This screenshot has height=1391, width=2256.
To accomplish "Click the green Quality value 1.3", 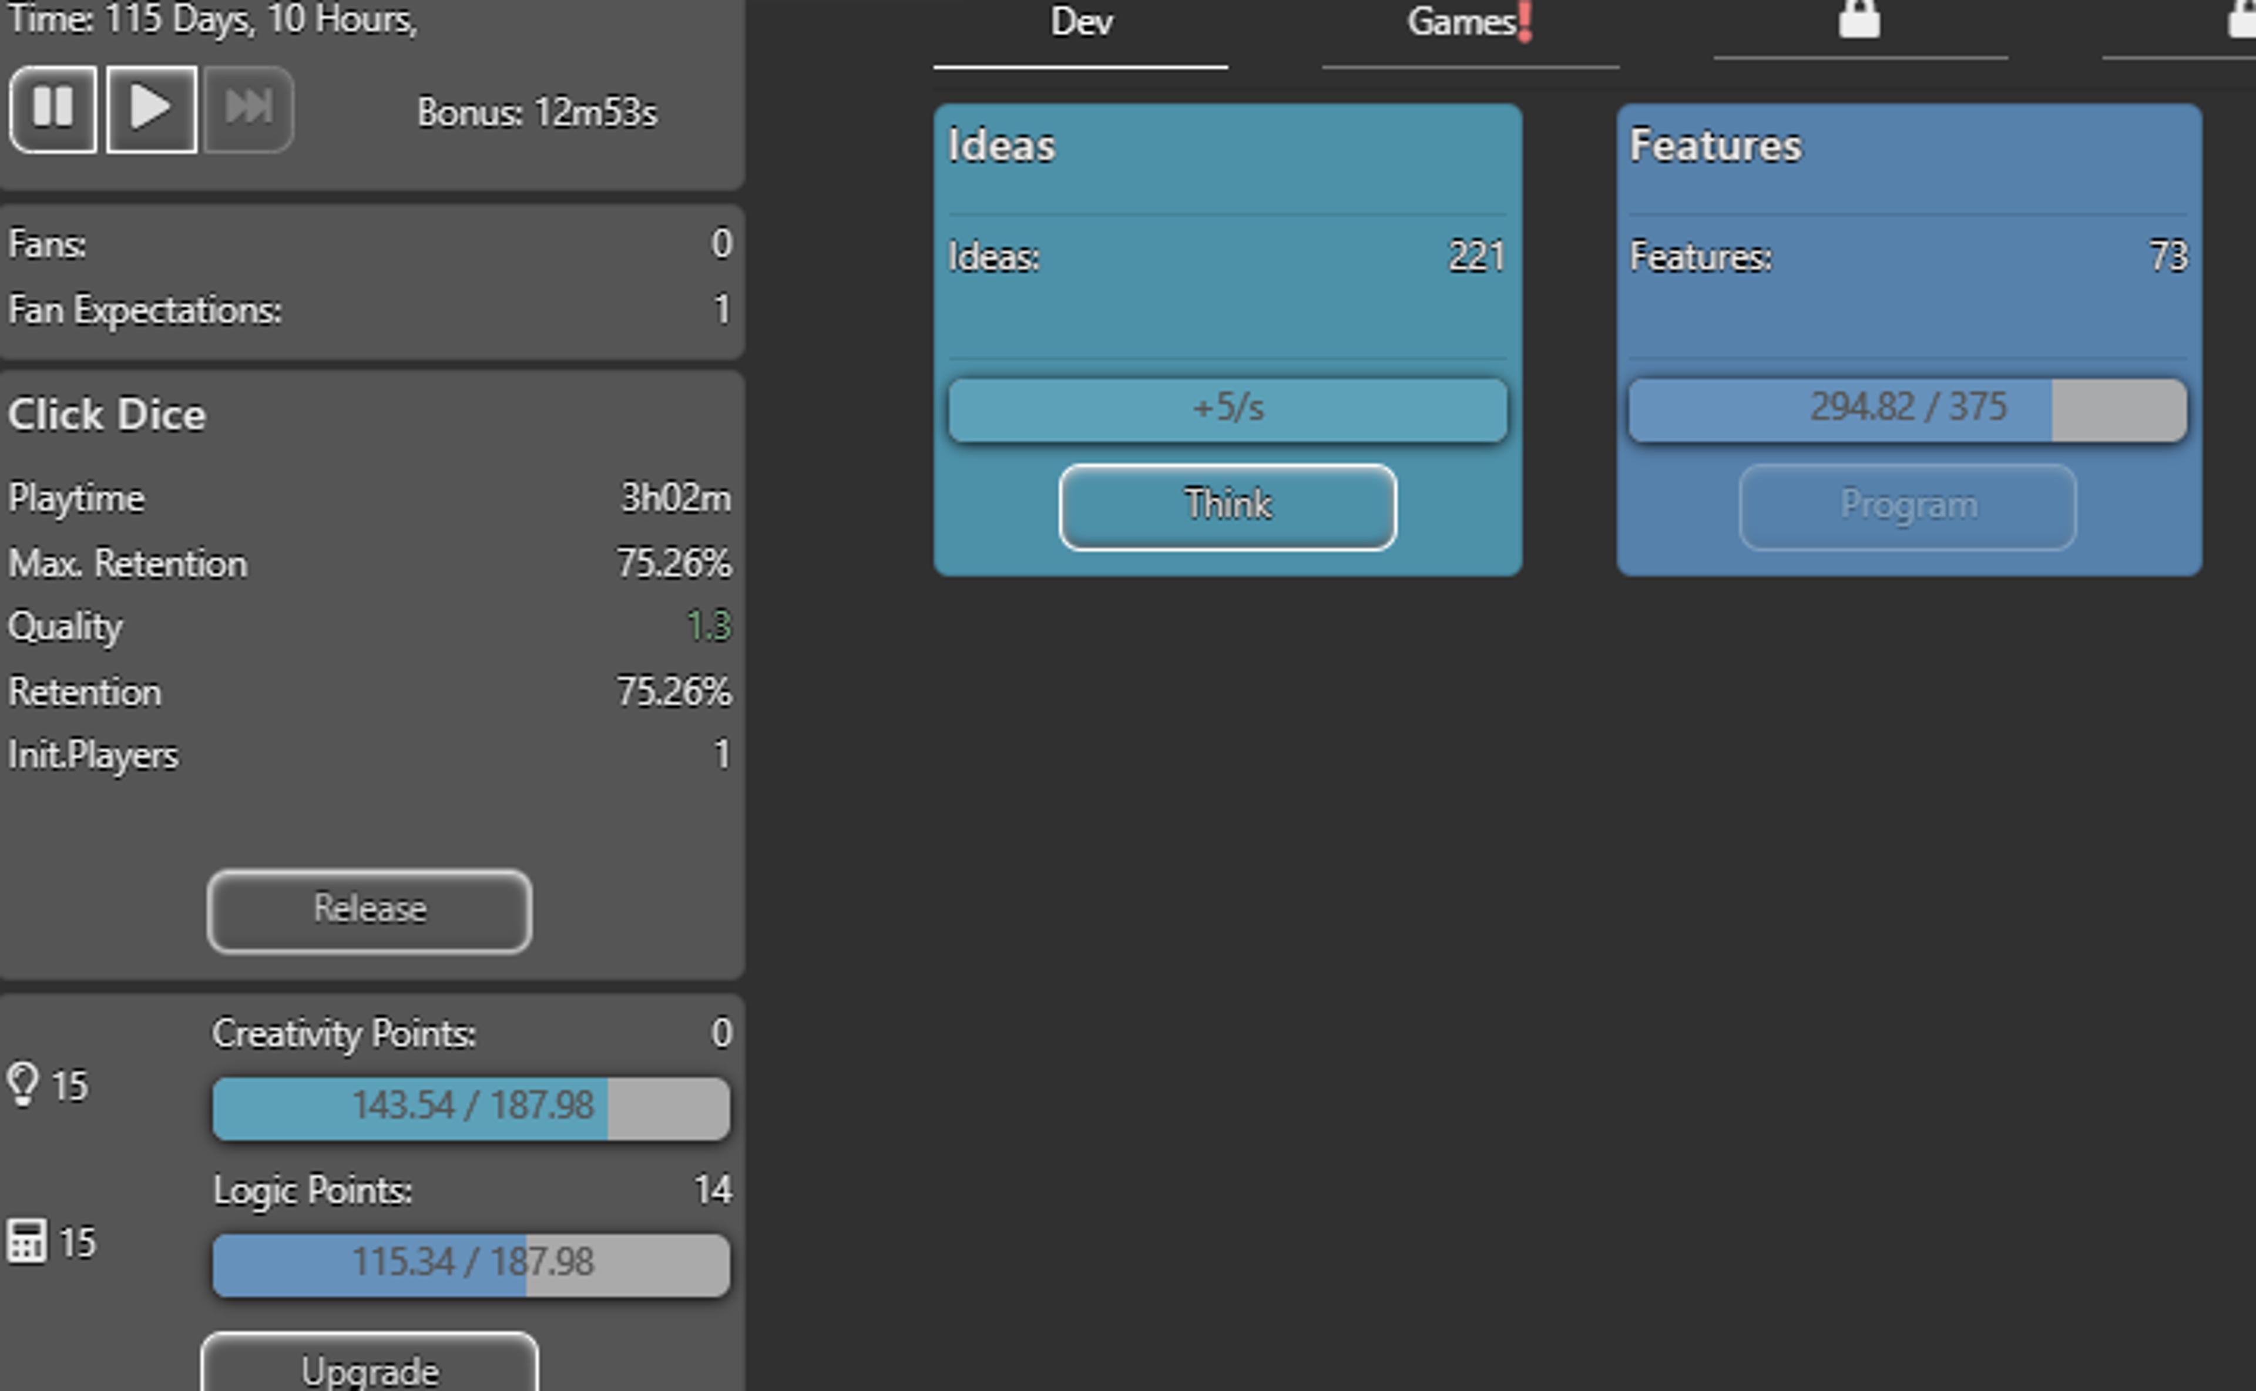I will pos(709,627).
